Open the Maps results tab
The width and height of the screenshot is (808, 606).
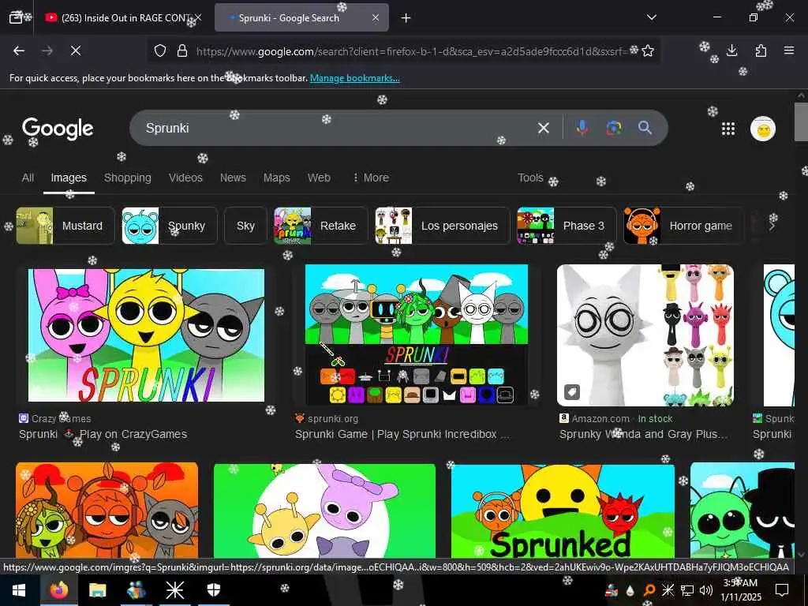click(277, 178)
